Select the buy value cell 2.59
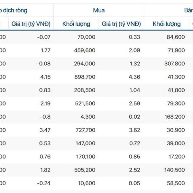The image size is (193, 193). click(x=134, y=104)
